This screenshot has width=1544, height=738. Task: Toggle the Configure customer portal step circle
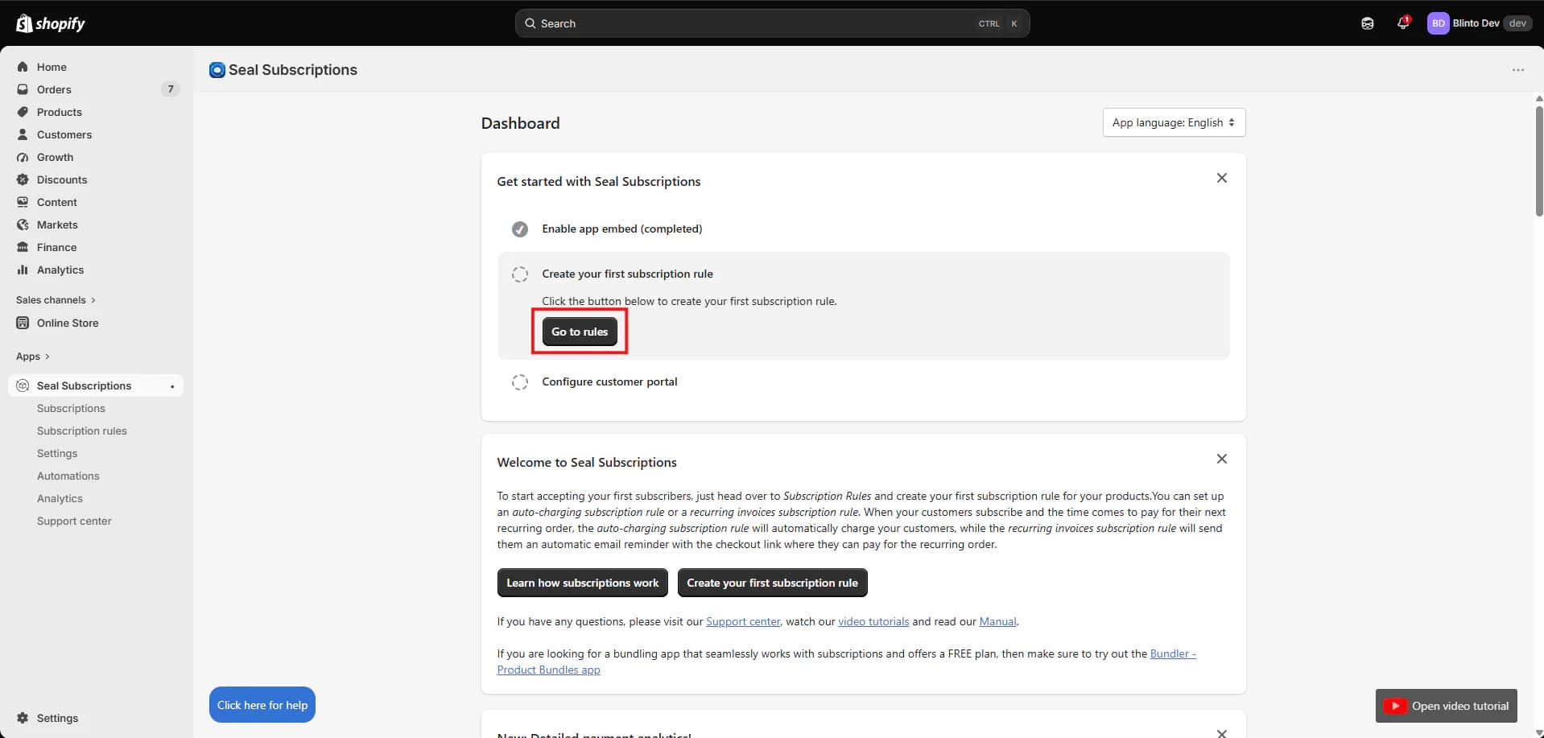coord(520,382)
